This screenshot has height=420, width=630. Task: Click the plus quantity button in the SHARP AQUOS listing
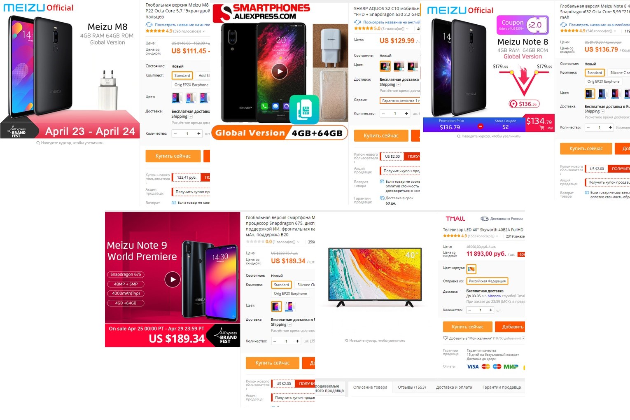tap(406, 113)
